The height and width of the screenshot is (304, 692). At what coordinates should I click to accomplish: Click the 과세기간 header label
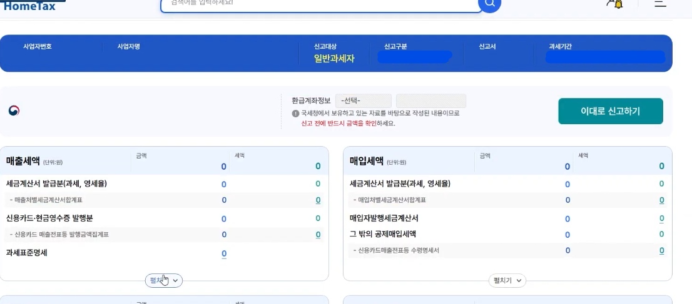(560, 46)
